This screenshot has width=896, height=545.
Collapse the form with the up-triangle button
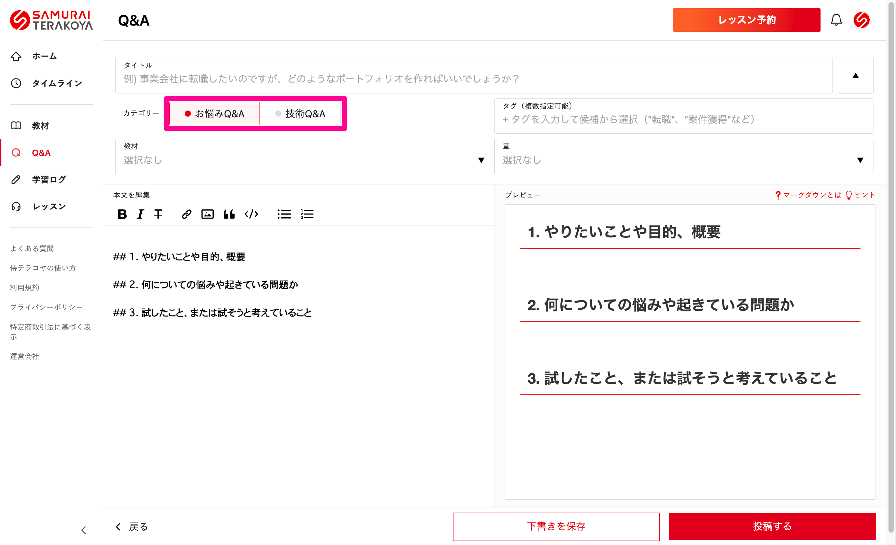855,75
